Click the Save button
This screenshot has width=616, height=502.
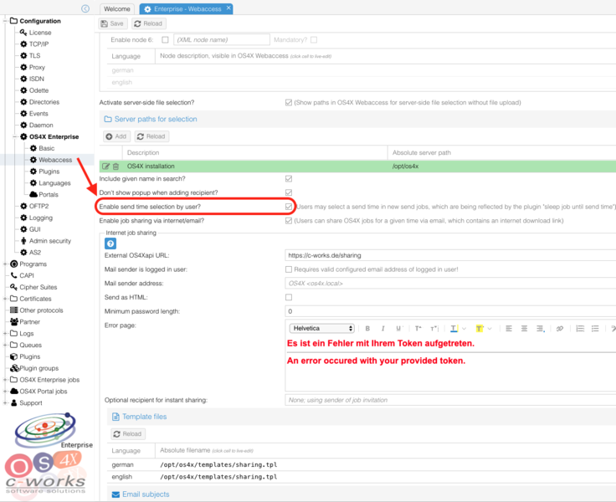(115, 24)
